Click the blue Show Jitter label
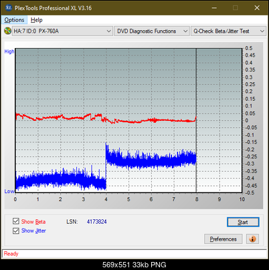 33,231
